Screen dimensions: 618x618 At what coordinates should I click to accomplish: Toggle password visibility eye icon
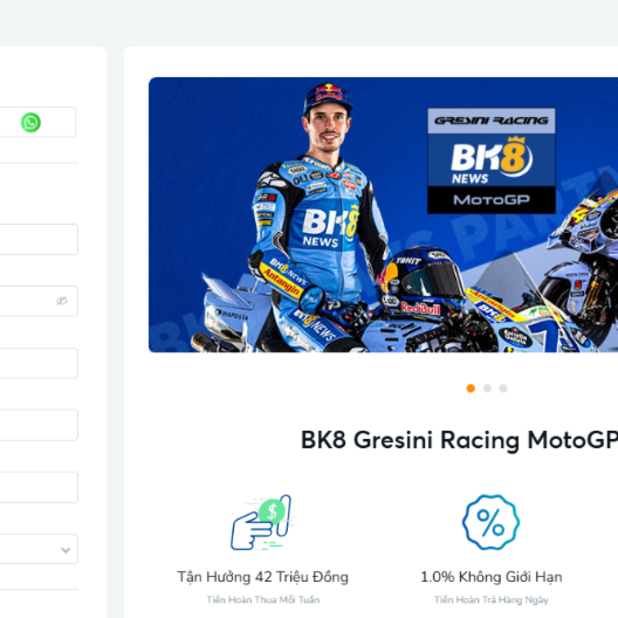62,301
